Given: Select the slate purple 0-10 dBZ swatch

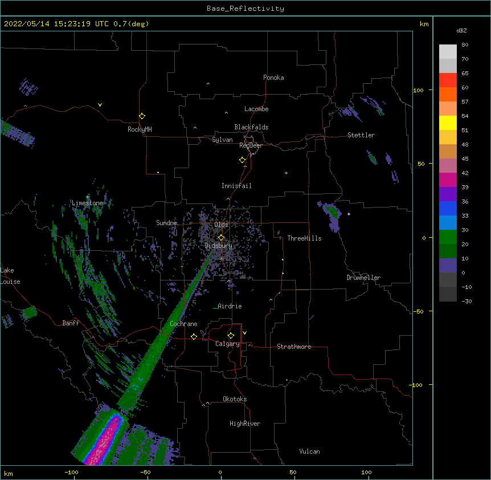Looking at the screenshot, I should tap(448, 266).
